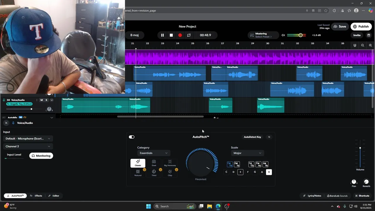This screenshot has height=211, width=375.
Task: Select the Third AutoPitch preset
Action: tap(154, 173)
